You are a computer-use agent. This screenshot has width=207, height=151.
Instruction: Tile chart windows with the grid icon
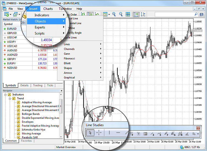[128, 14]
